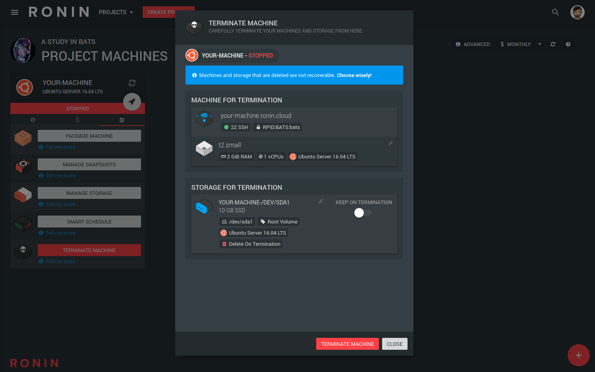Click the skull icon in Terminate Machine header
595x372 pixels.
point(194,27)
